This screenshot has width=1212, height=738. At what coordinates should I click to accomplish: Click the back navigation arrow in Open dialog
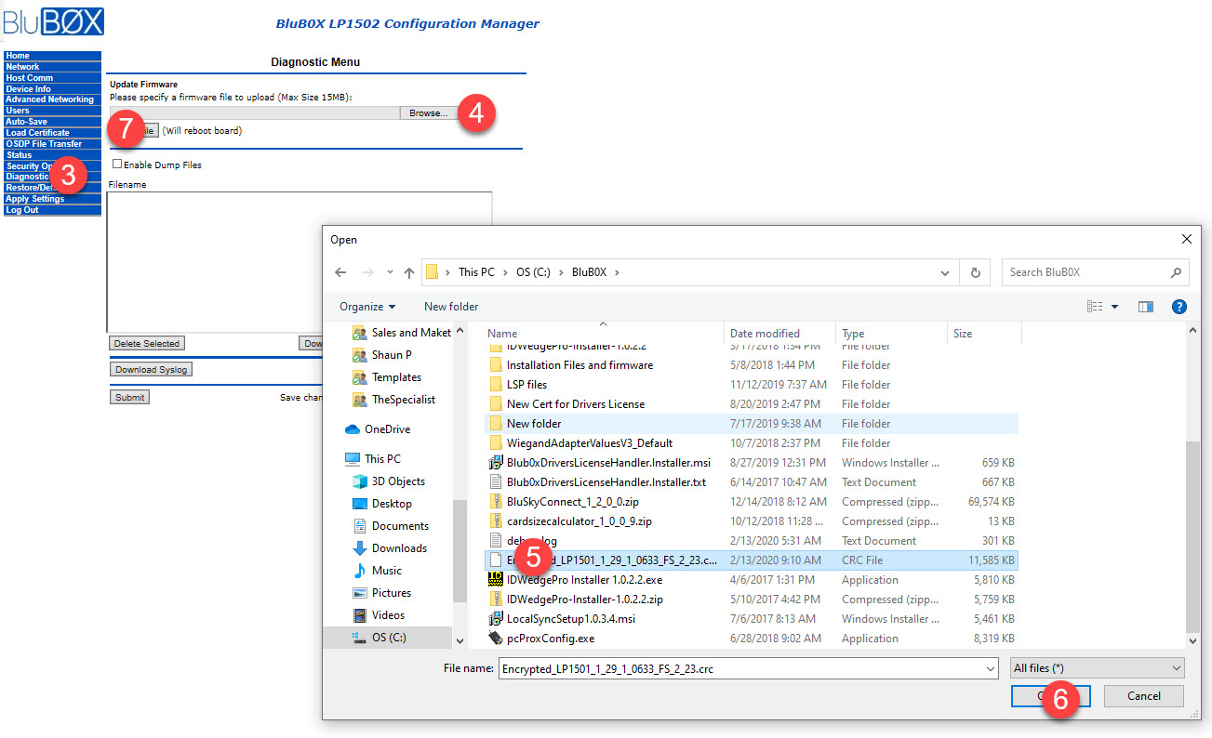pyautogui.click(x=342, y=271)
